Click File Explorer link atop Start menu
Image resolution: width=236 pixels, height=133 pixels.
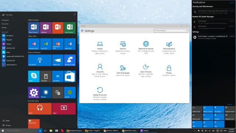[x=6, y=20]
